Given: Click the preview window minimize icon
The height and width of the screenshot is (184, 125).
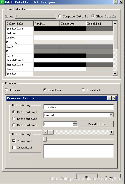Looking at the screenshot, I should [109, 98].
